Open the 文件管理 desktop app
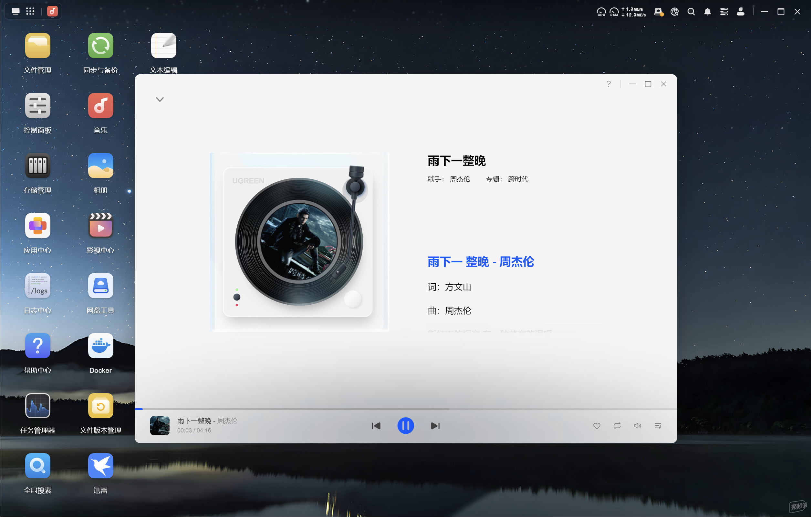The image size is (811, 517). click(37, 46)
